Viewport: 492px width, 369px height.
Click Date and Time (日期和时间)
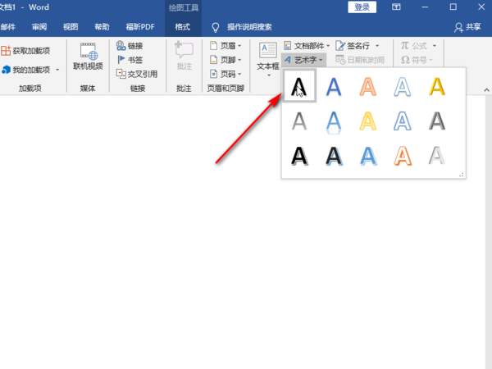360,60
